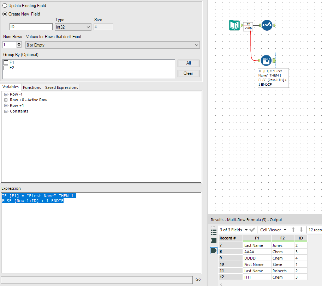Screen dimensions: 322x286
Task: Select the Input Data tool on canvas
Action: (234, 25)
